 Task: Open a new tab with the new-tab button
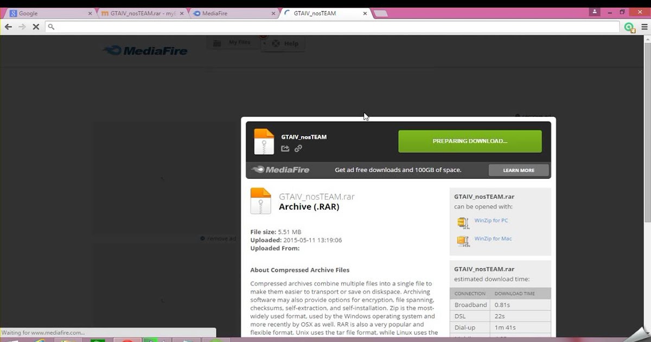click(380, 14)
